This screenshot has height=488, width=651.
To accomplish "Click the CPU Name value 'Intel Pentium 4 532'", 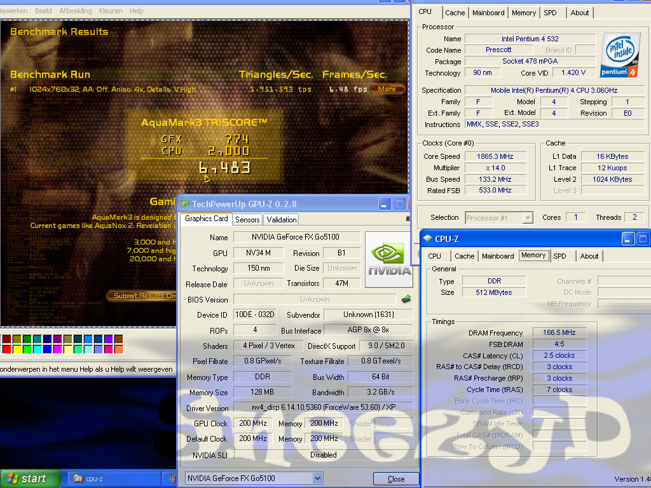I will pos(530,39).
